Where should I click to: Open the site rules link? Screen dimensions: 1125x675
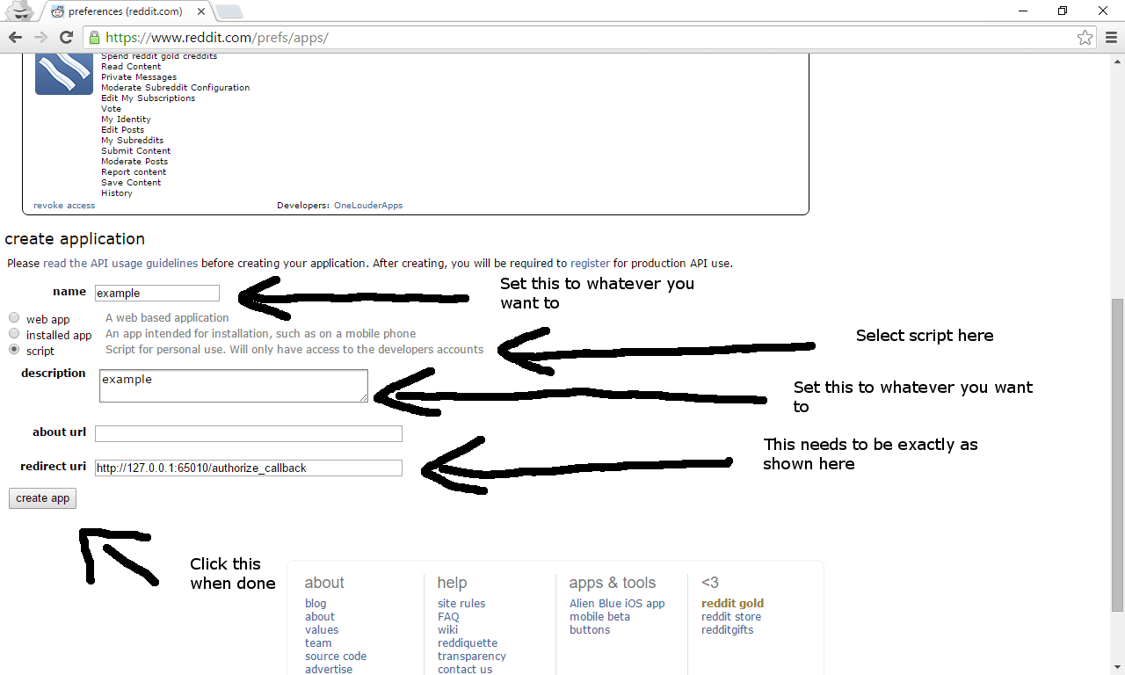click(x=461, y=604)
